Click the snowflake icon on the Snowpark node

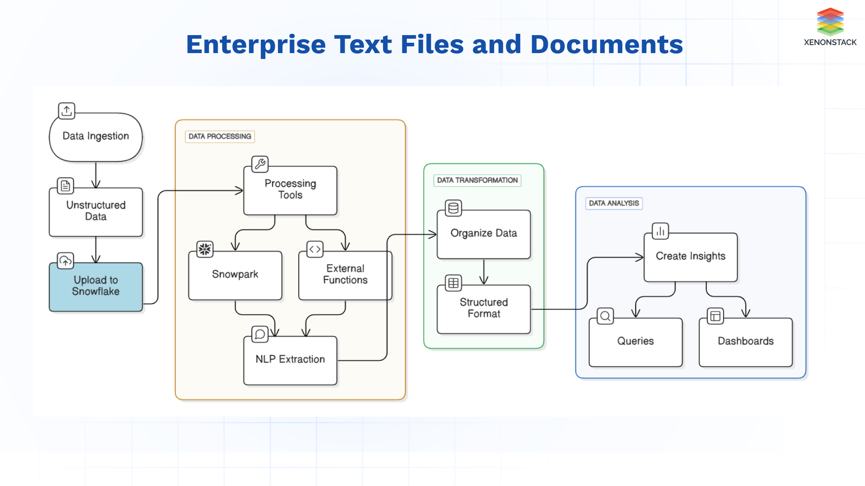coord(205,249)
